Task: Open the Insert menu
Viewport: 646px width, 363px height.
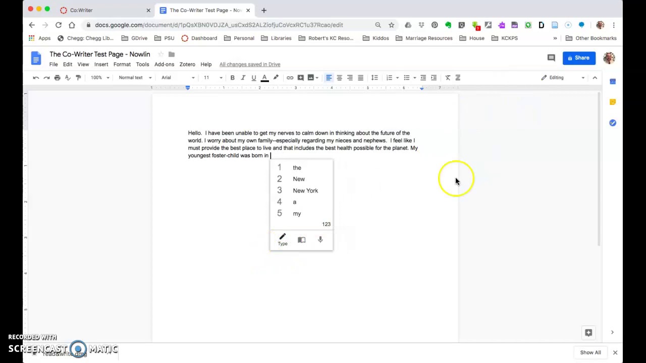Action: [x=101, y=65]
